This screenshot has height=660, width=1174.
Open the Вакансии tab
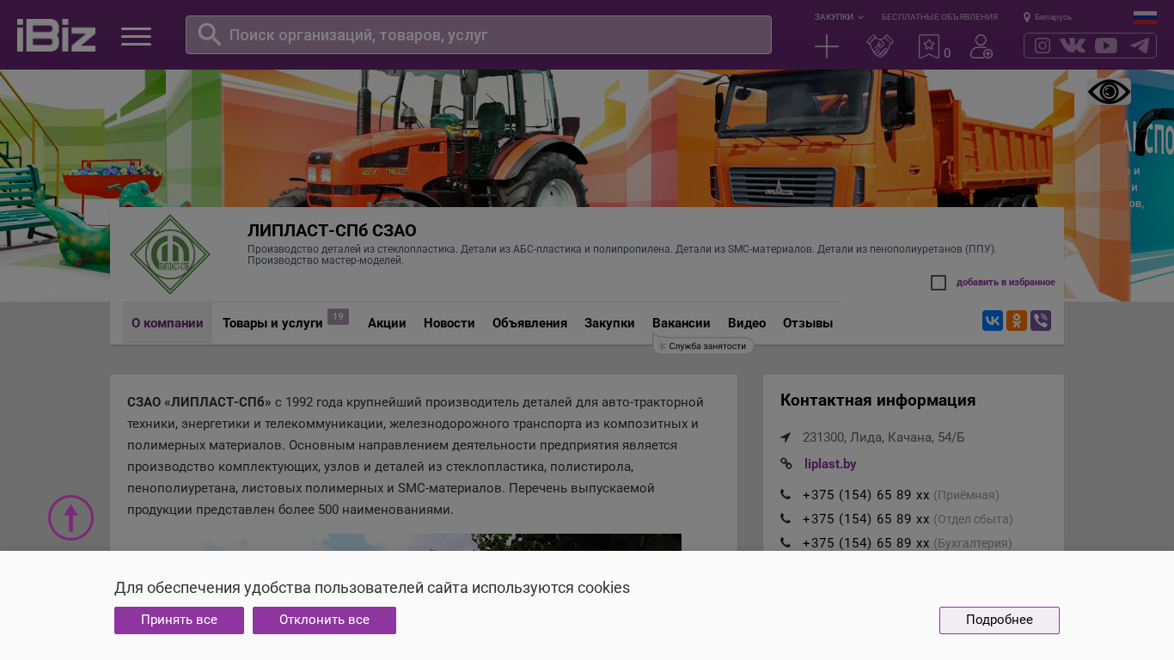pyautogui.click(x=682, y=323)
